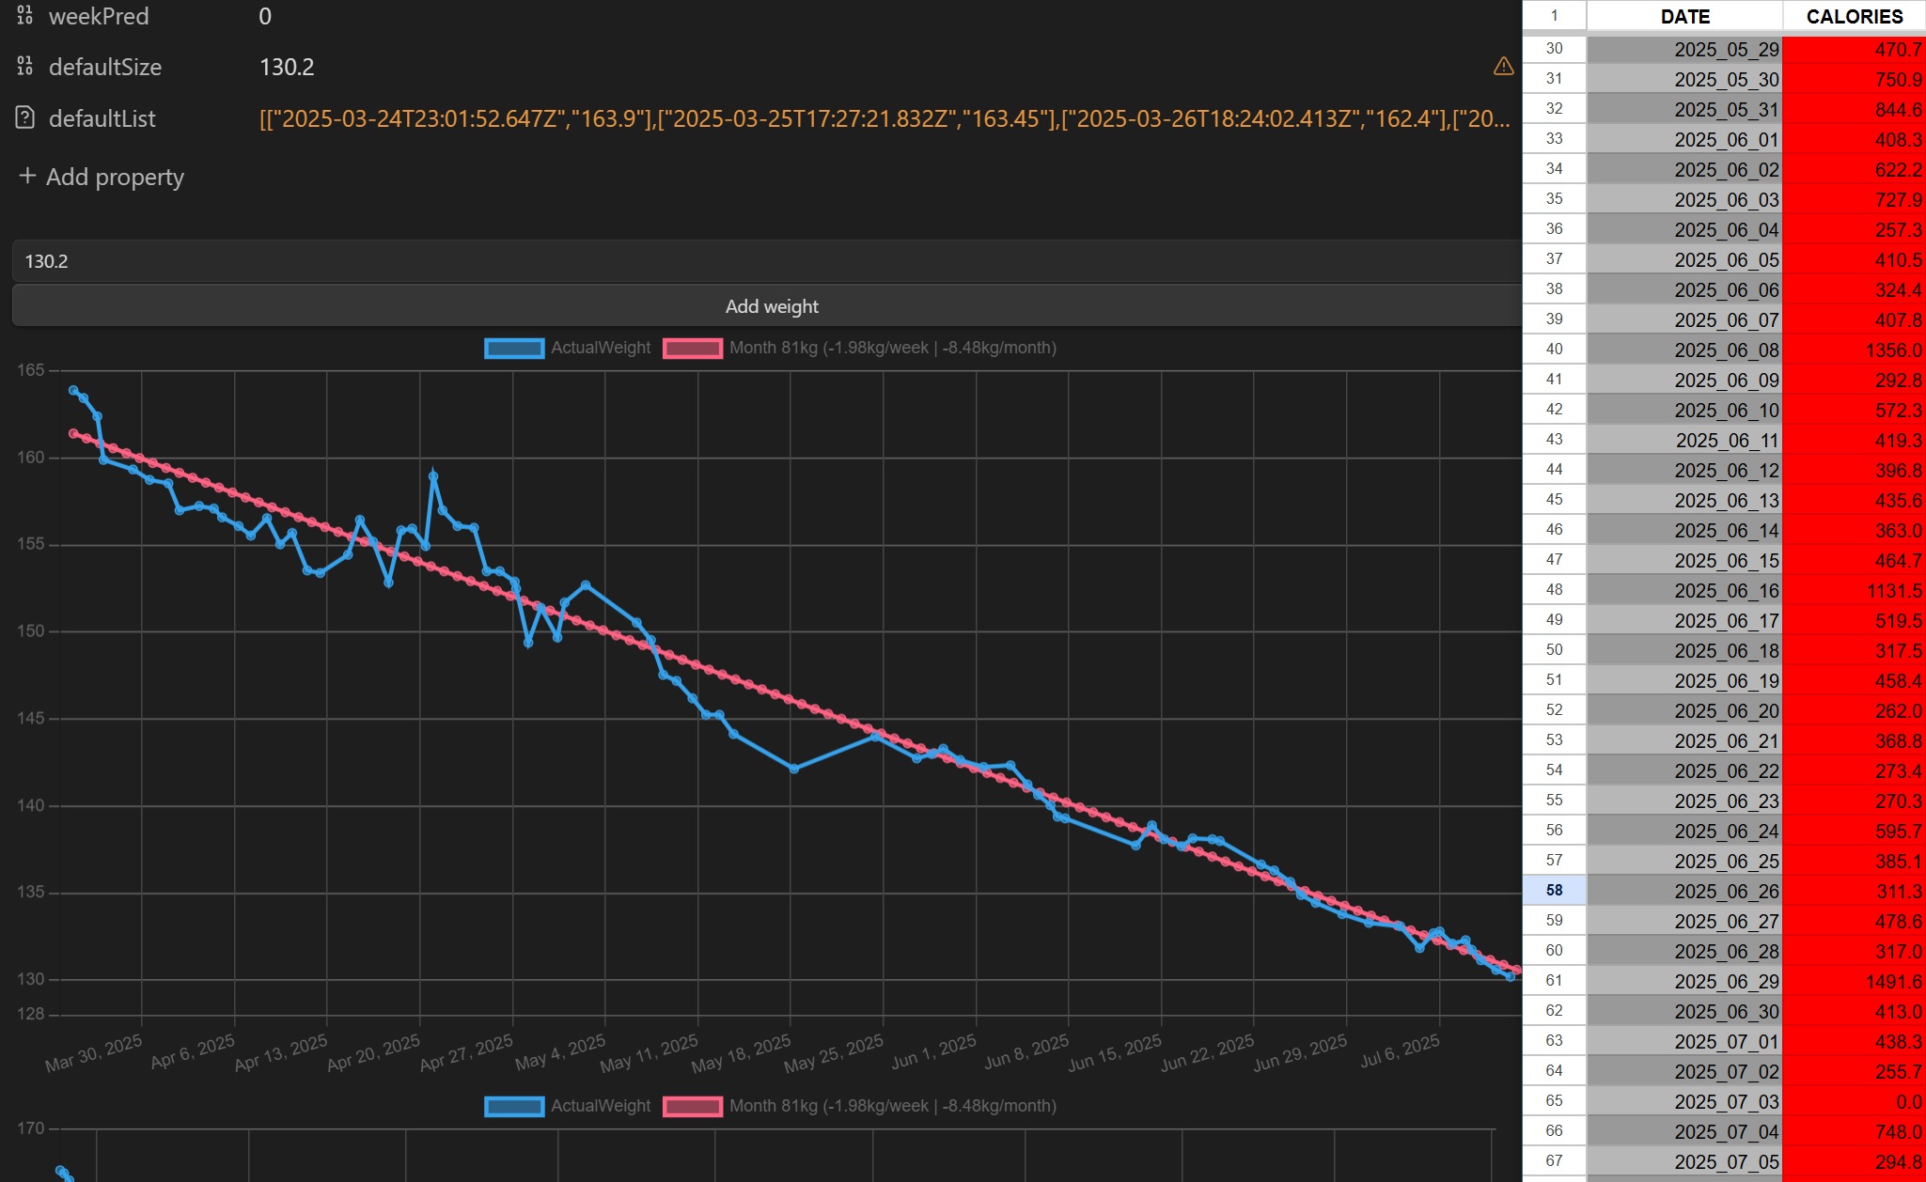Click the weekPred property type icon
Viewport: 1926px width, 1182px height.
(x=25, y=16)
